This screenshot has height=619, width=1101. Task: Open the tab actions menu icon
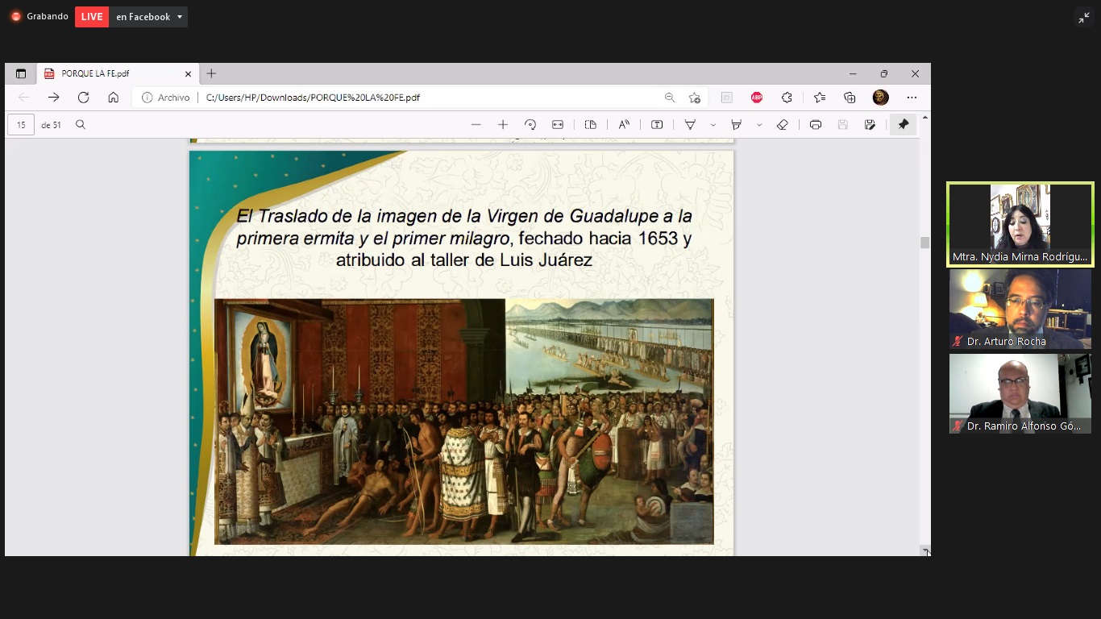(x=21, y=73)
